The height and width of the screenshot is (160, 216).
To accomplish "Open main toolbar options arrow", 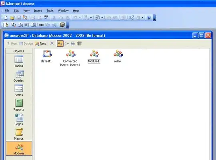I will coord(154,18).
